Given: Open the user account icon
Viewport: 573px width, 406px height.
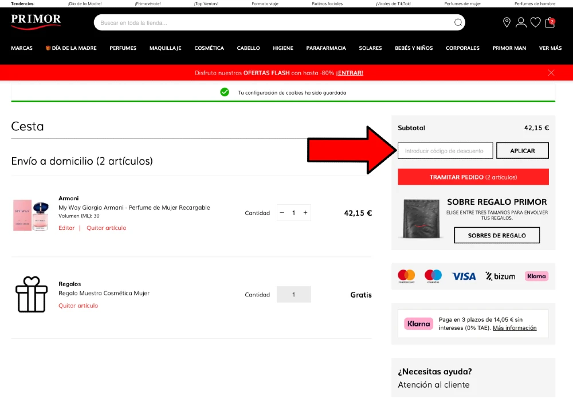Looking at the screenshot, I should click(521, 22).
